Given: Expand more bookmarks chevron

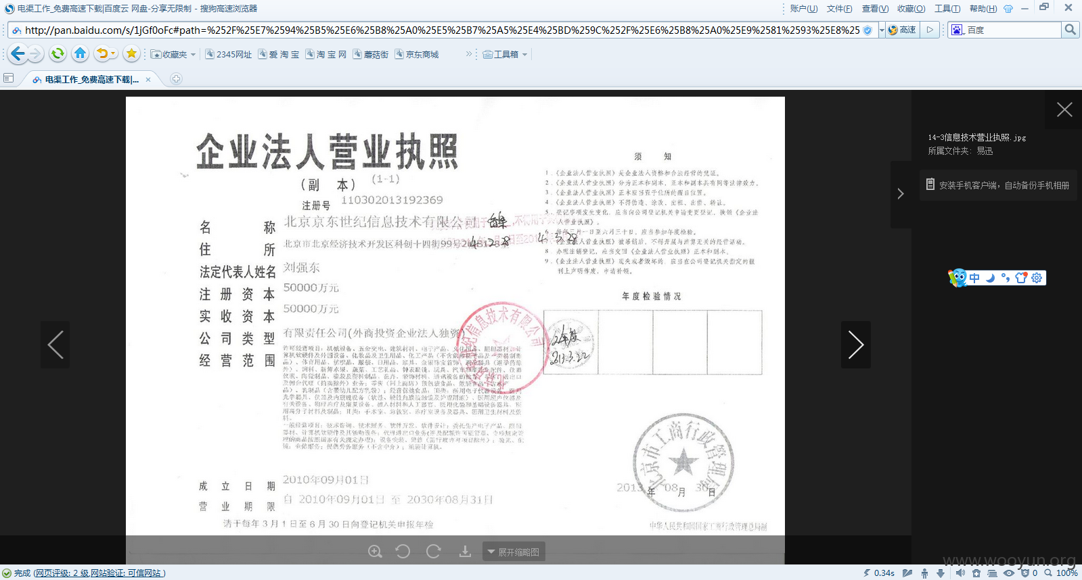Looking at the screenshot, I should (469, 54).
